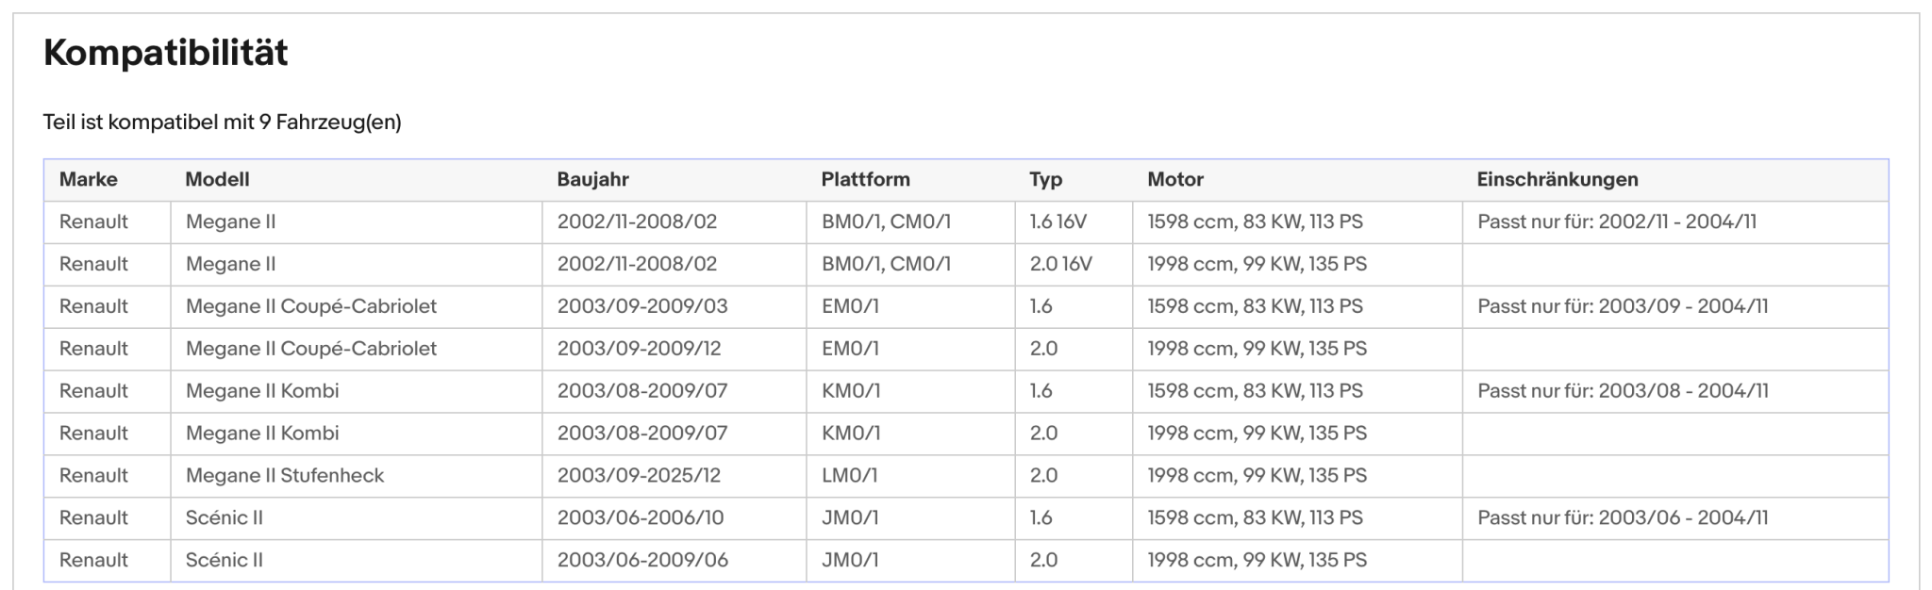1932x590 pixels.
Task: Click 'Renault' in the 1.6 16V row
Action: click(93, 221)
